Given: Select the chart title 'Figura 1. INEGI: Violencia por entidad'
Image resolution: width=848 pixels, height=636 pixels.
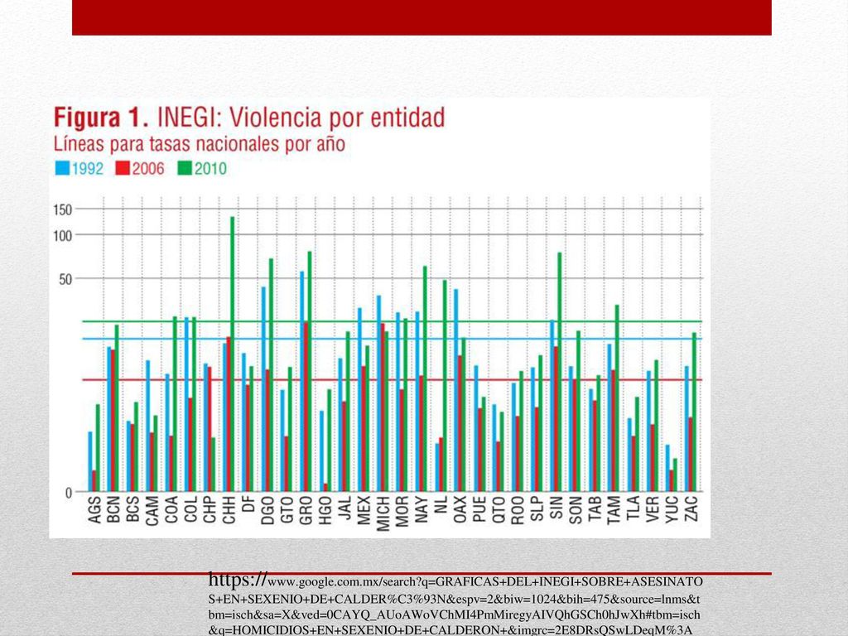Looking at the screenshot, I should click(249, 118).
